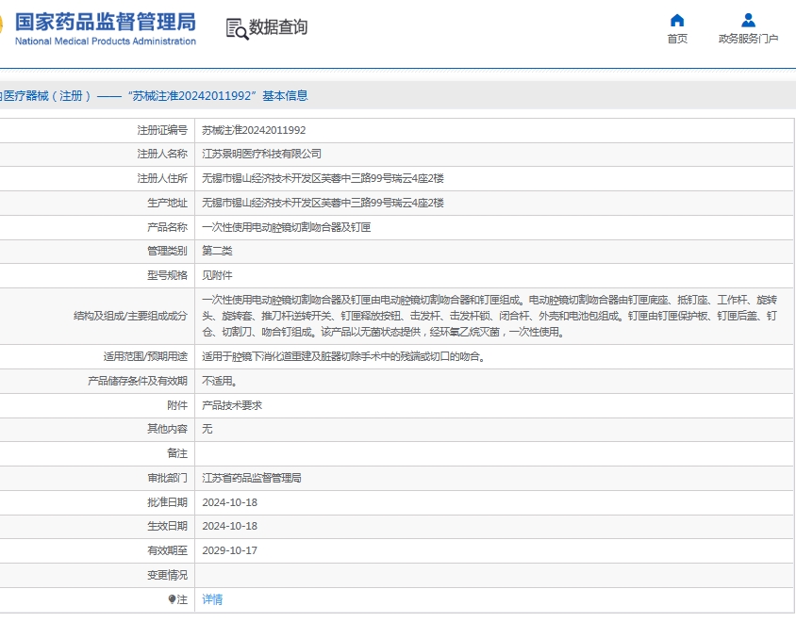Click the 审批部门 row label
796x622 pixels.
coord(168,478)
